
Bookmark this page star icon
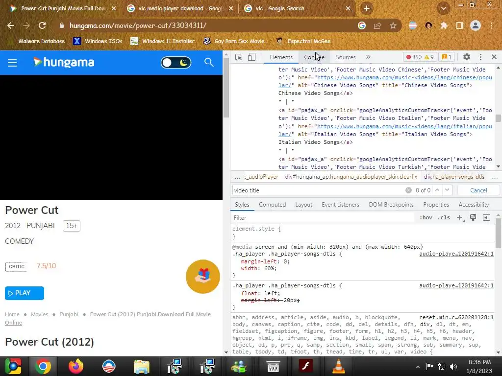point(393,25)
